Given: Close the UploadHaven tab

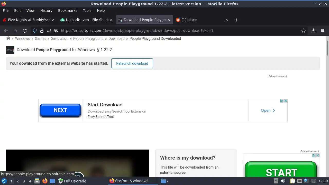Looking at the screenshot, I should click(111, 20).
